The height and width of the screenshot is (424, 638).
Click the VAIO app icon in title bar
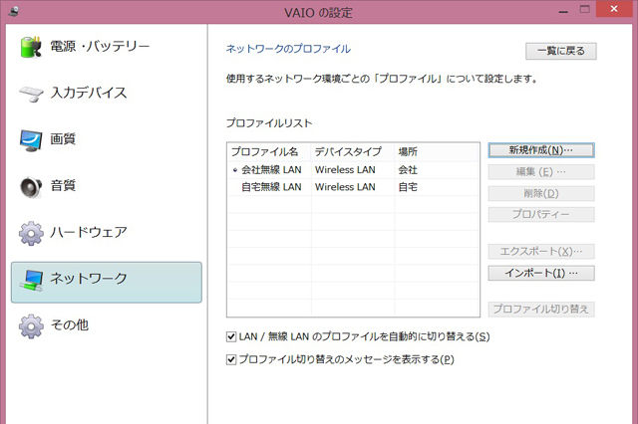pyautogui.click(x=13, y=12)
